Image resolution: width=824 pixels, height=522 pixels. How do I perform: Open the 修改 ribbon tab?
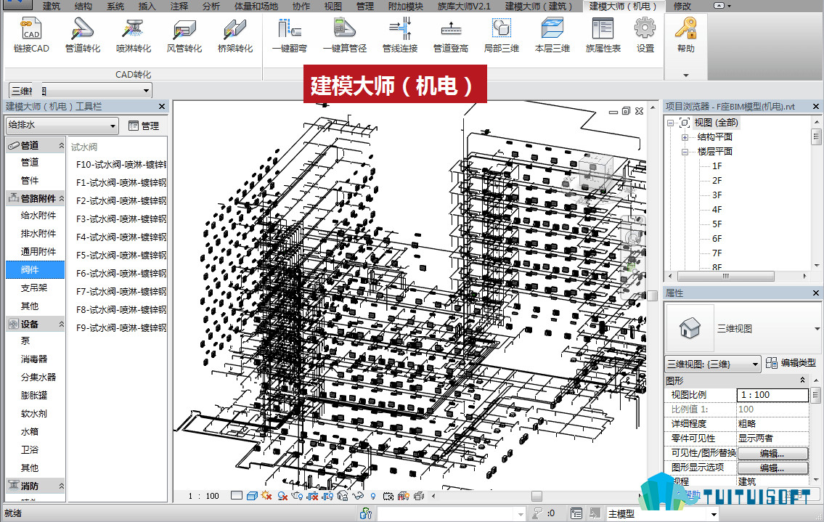click(682, 6)
